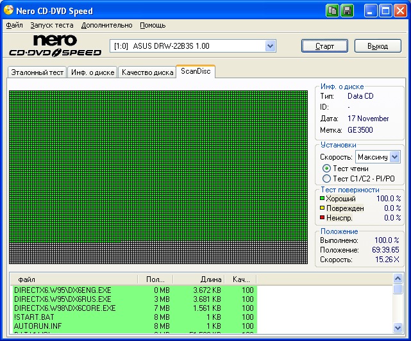Click the file list scroll-down arrow
The image size is (411, 341).
click(398, 328)
